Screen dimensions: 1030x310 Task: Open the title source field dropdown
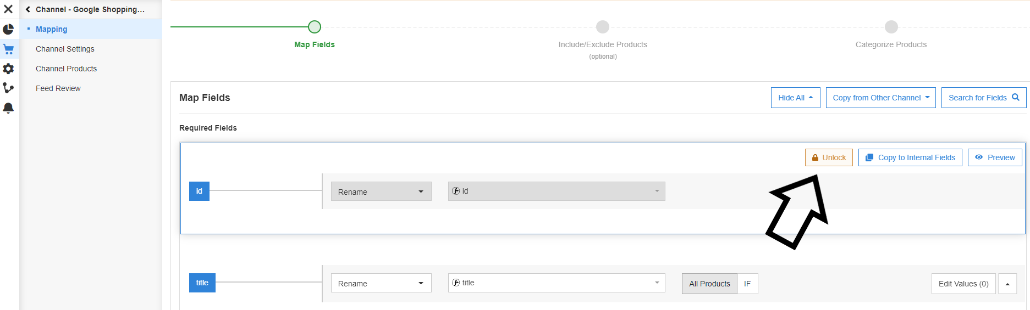556,283
